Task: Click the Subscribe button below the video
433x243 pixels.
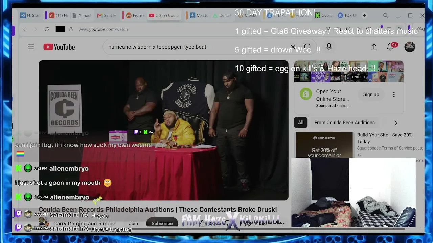Action: (162, 224)
